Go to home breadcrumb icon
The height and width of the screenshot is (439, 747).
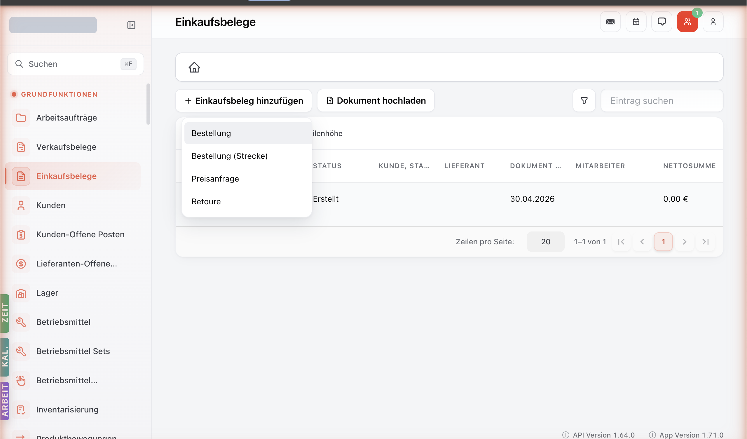point(194,67)
